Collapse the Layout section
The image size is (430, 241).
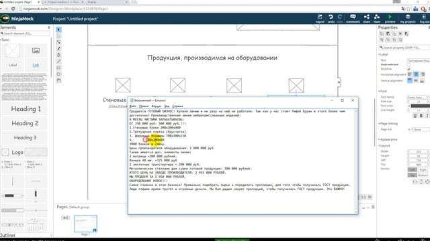pyautogui.click(x=384, y=146)
